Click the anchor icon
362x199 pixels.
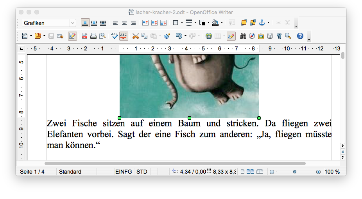[262, 23]
